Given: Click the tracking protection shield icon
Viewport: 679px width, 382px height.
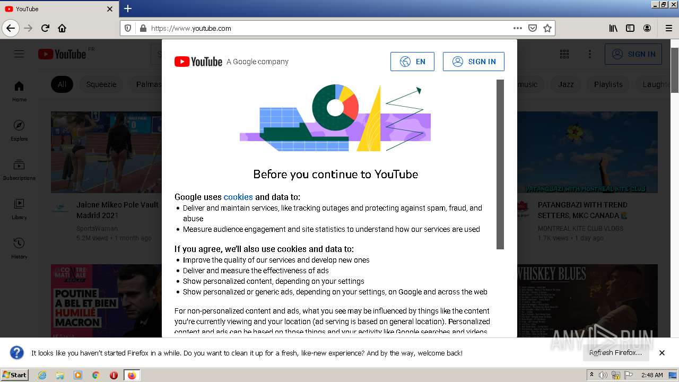Looking at the screenshot, I should 128,28.
